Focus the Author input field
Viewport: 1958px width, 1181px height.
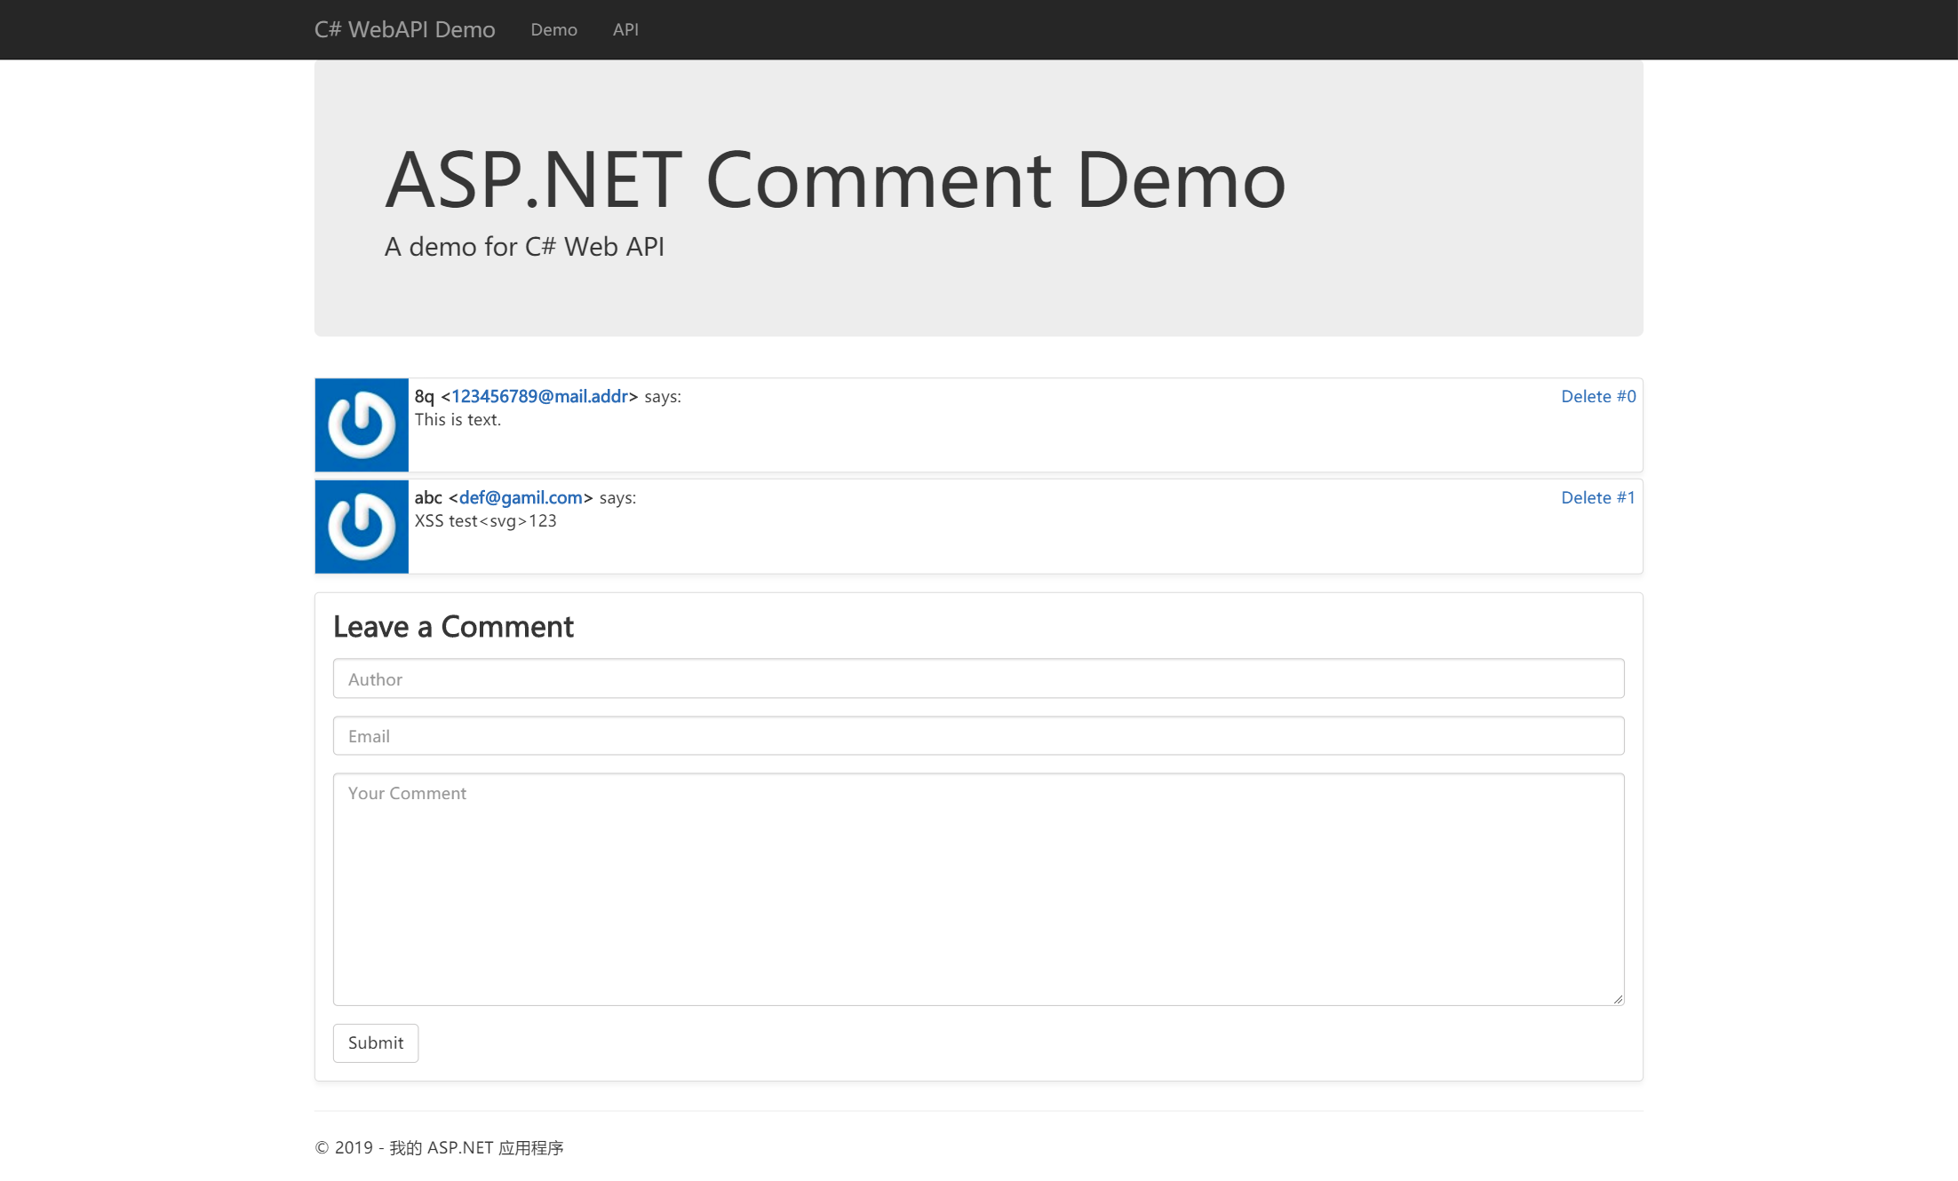[x=978, y=678]
